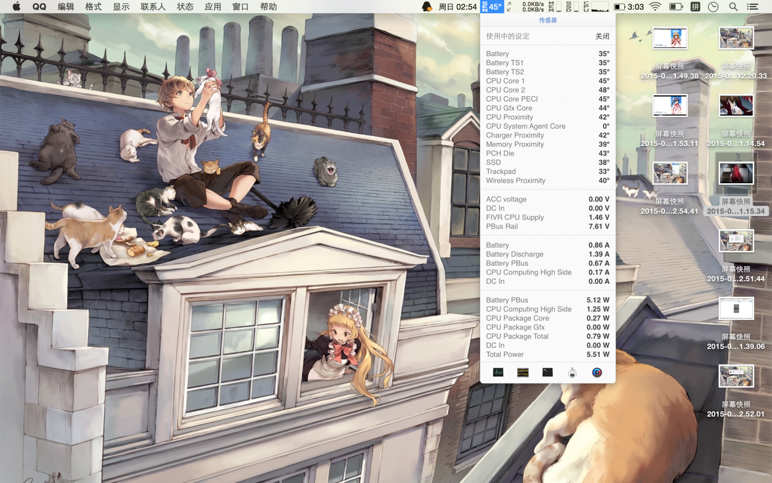The height and width of the screenshot is (483, 772).
Task: Click the system battery icon
Action: coord(676,7)
